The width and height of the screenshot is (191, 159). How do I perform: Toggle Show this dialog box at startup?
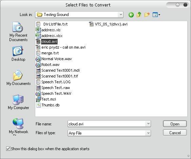pyautogui.click(x=8, y=149)
